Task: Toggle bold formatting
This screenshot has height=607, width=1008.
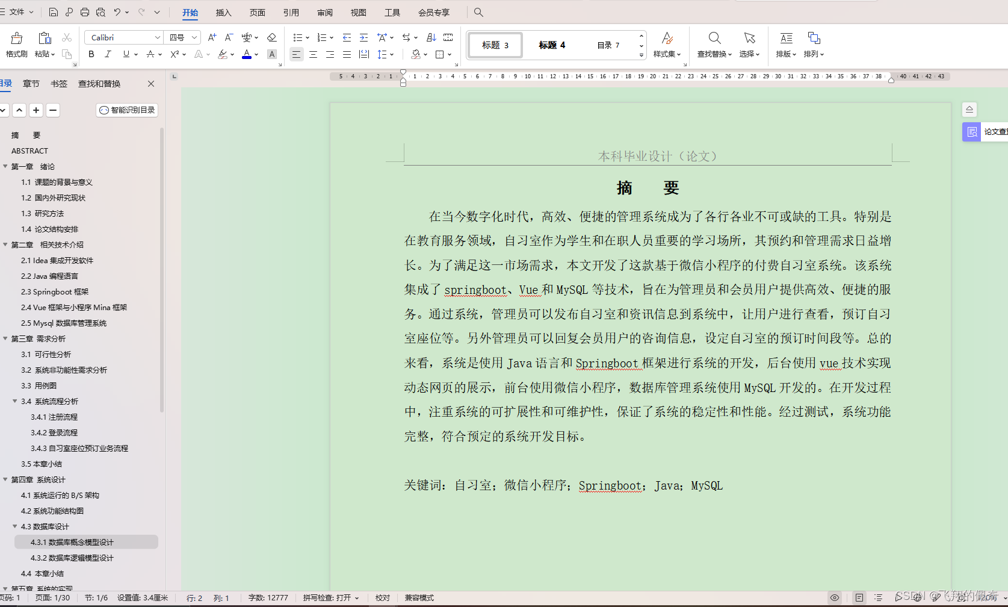Action: coord(91,54)
